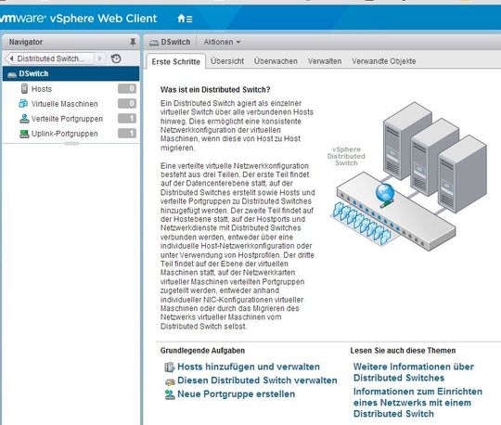Click the Hosts server icon

pyautogui.click(x=24, y=88)
